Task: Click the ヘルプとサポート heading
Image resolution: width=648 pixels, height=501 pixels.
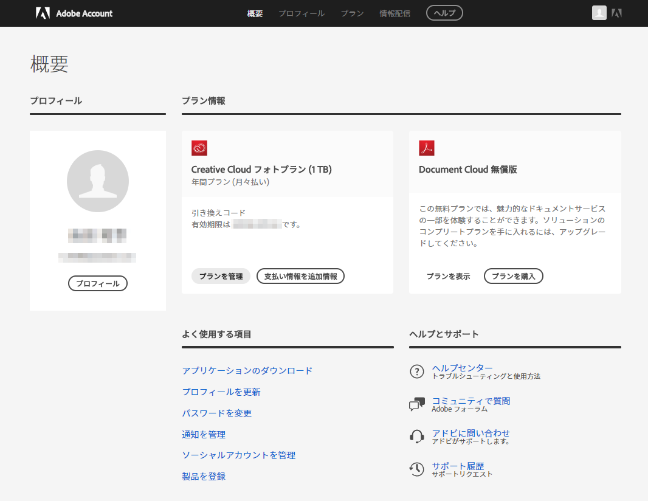Action: 444,334
